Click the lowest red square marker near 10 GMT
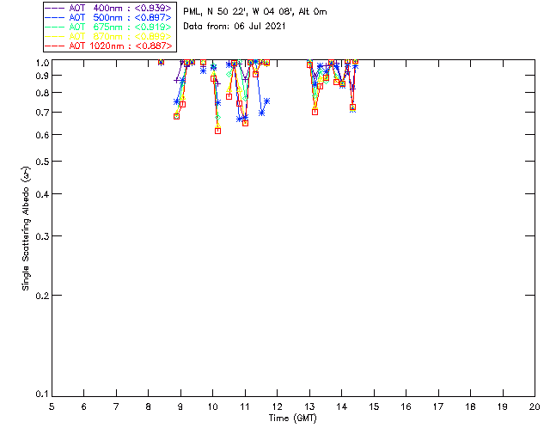 coord(217,131)
